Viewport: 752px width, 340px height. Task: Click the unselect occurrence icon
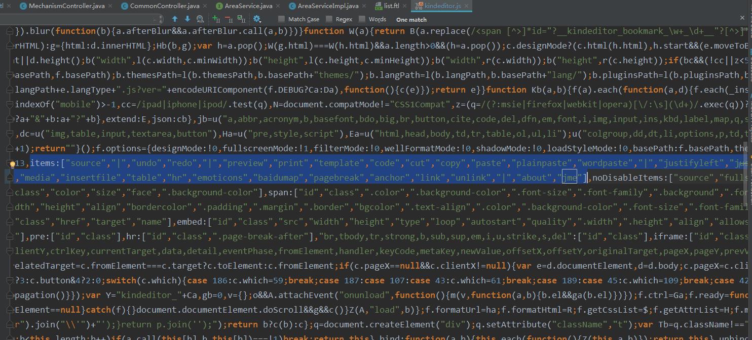pos(229,19)
